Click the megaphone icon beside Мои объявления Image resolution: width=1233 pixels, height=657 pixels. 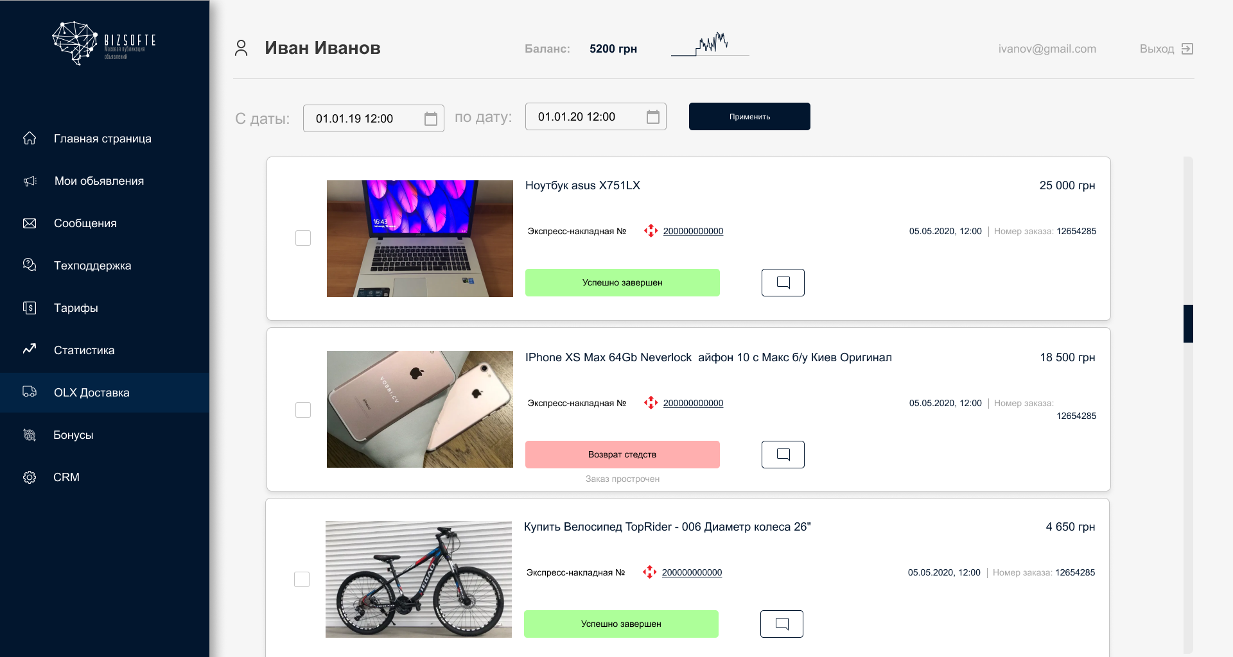pos(30,181)
